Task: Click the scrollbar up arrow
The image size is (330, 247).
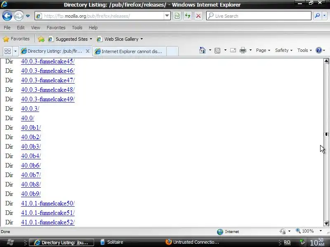Action: tap(326, 61)
